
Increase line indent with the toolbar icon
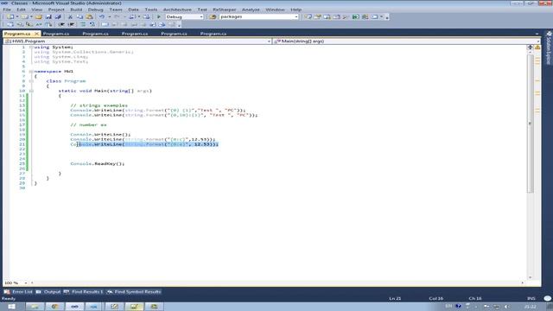71,24
